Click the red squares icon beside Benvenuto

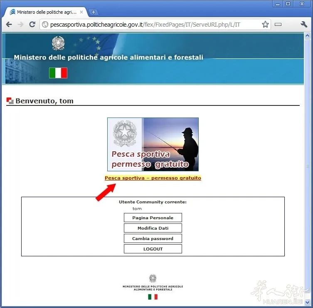pyautogui.click(x=10, y=101)
